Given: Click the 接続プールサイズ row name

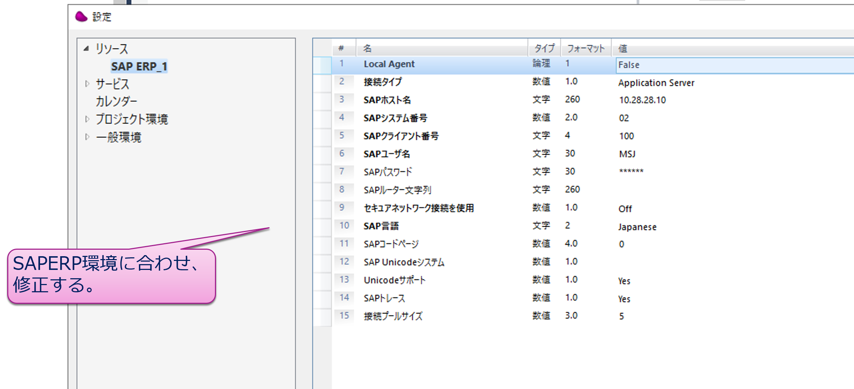Looking at the screenshot, I should pos(393,316).
